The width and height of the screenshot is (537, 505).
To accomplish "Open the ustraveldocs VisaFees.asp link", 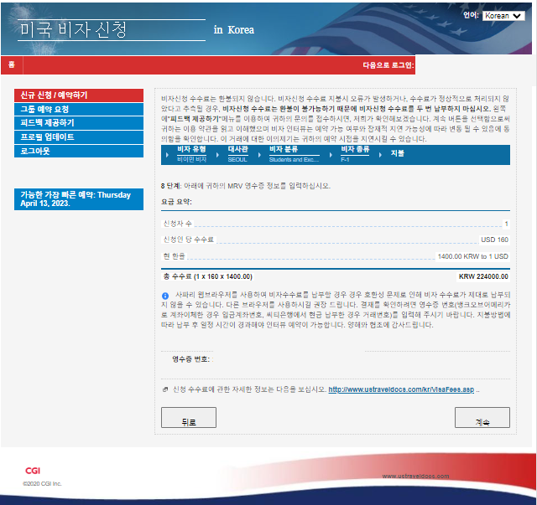I will click(x=401, y=389).
